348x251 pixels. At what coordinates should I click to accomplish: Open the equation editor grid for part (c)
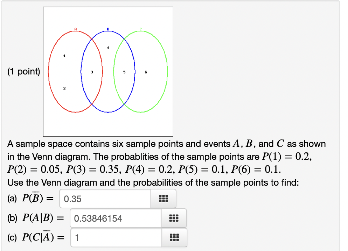point(174,237)
